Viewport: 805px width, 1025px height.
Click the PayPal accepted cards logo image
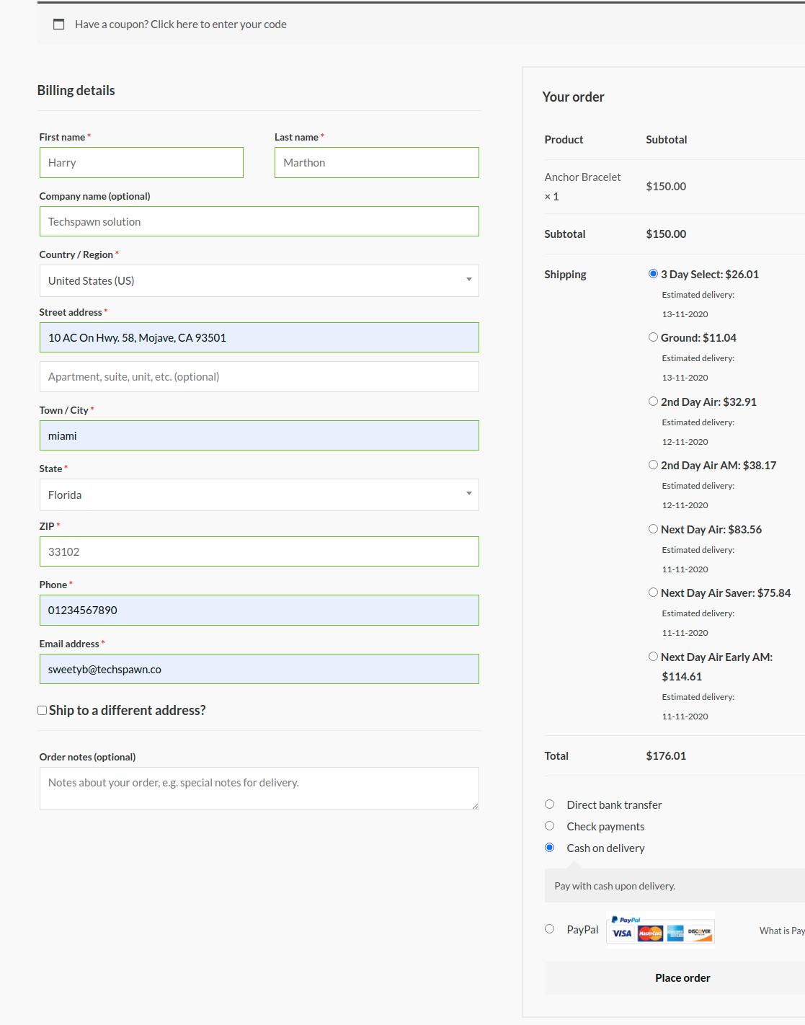tap(660, 929)
